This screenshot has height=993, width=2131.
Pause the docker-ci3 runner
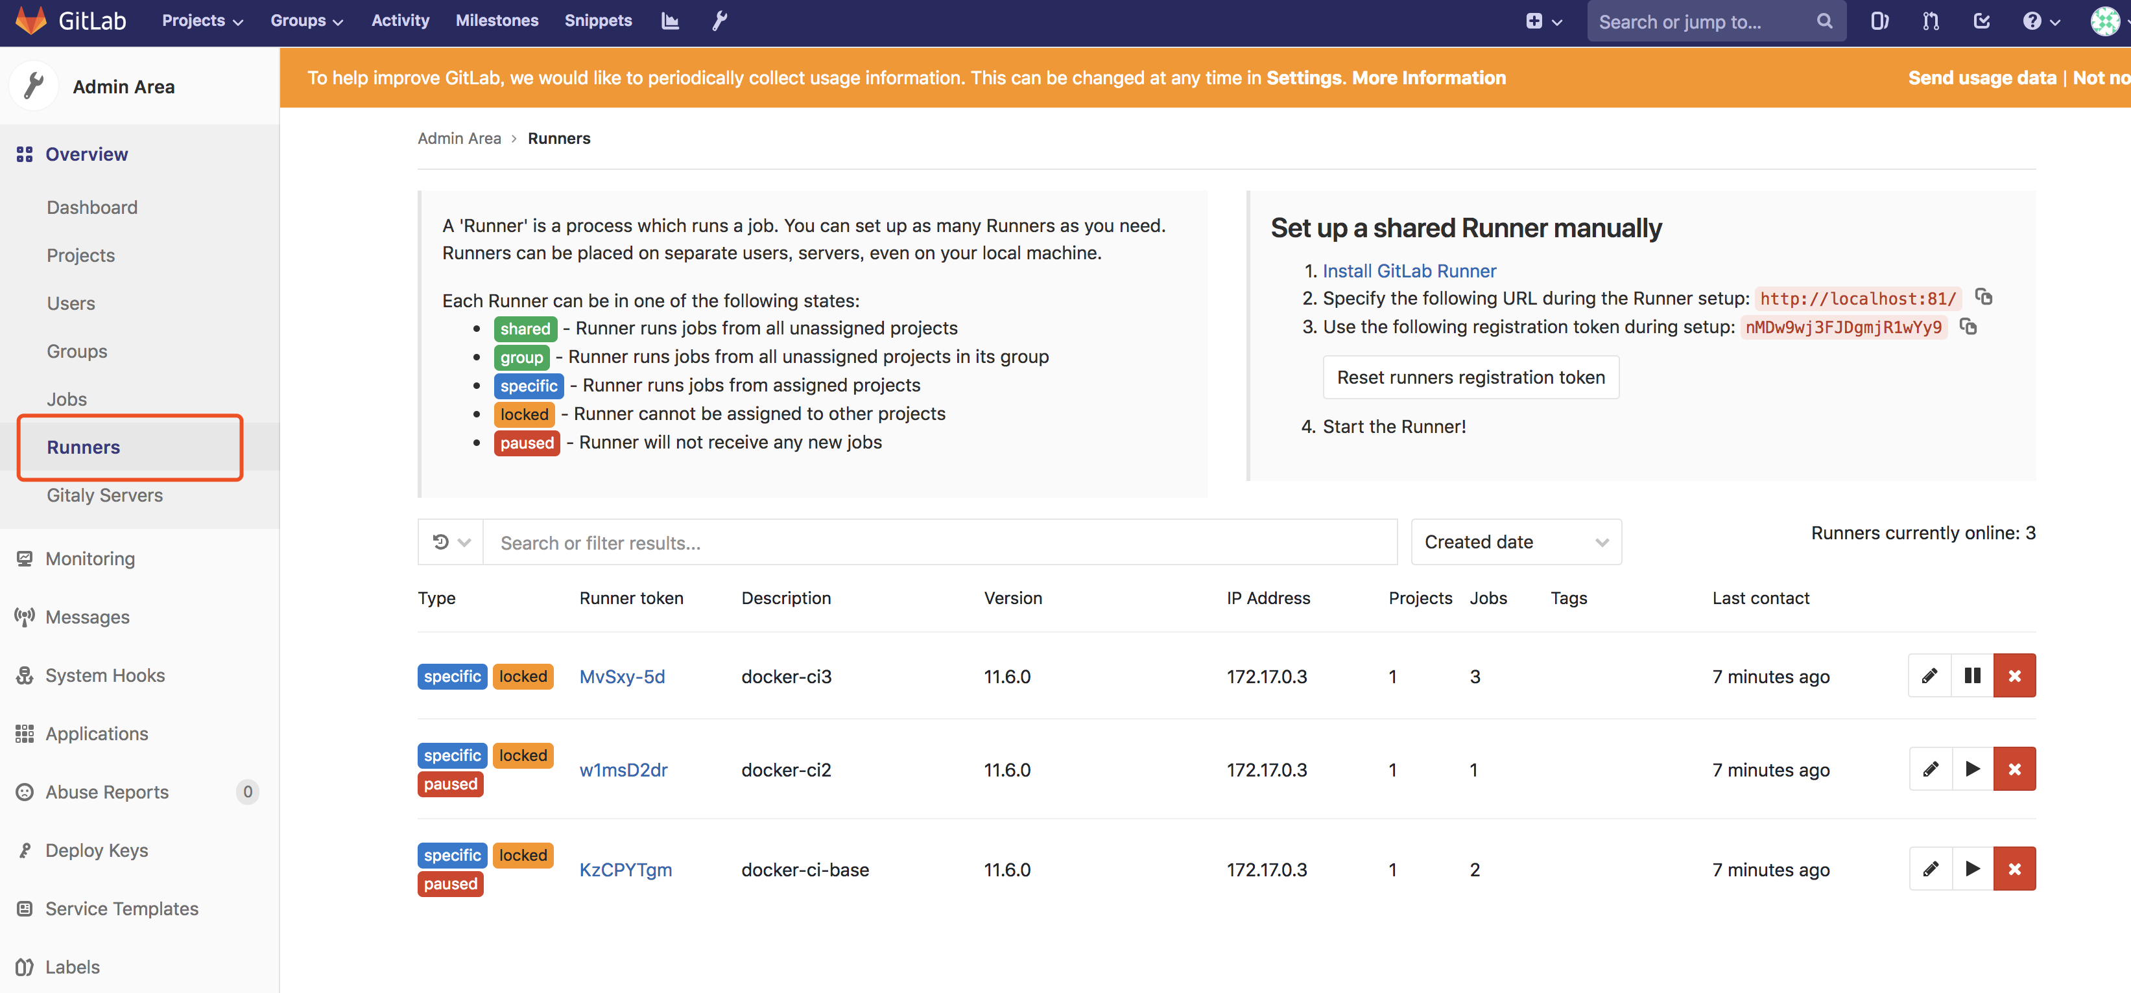pos(1972,675)
